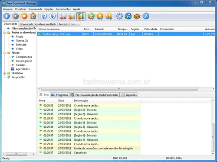This screenshot has height=162, width=217.
Task: Click the orange Stop download icon
Action: [x=24, y=16]
